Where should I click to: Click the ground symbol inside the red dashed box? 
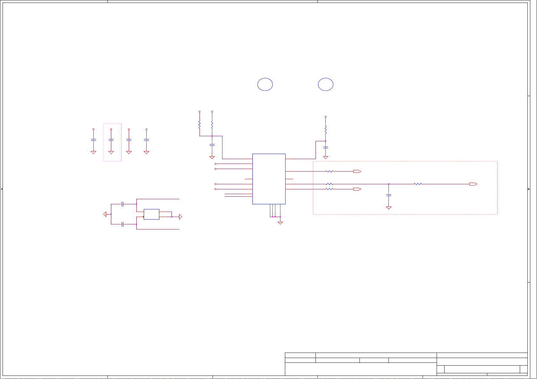click(388, 208)
